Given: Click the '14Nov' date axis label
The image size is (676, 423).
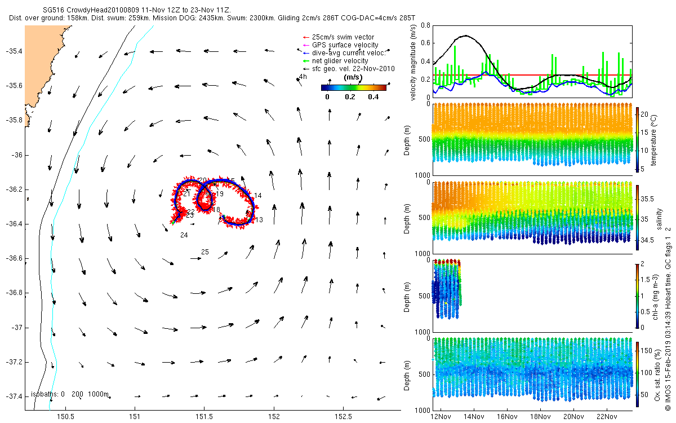Looking at the screenshot, I should (x=474, y=417).
